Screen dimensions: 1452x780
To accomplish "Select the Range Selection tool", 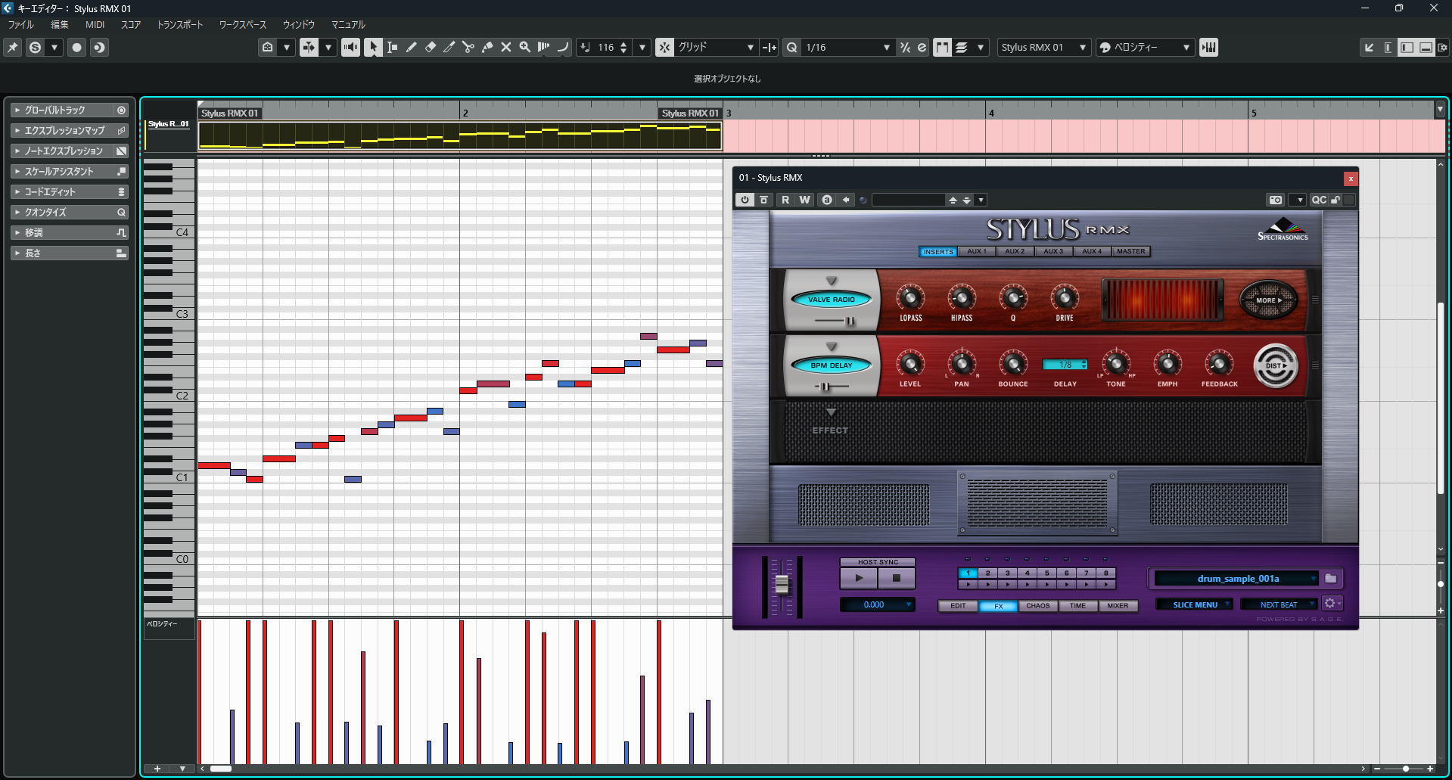I will coord(392,47).
